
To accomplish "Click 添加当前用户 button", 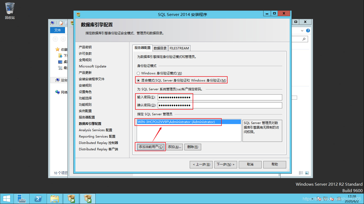I will [x=151, y=147].
